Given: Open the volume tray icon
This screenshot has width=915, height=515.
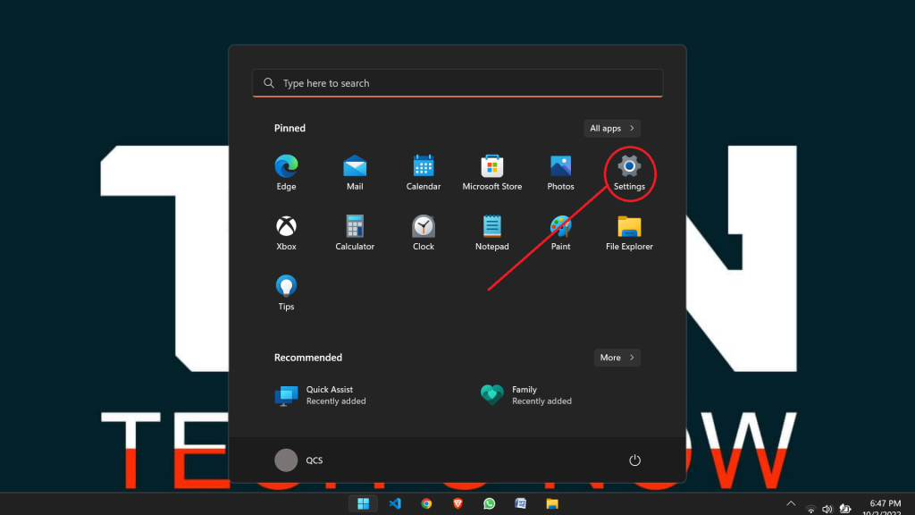Looking at the screenshot, I should click(827, 509).
